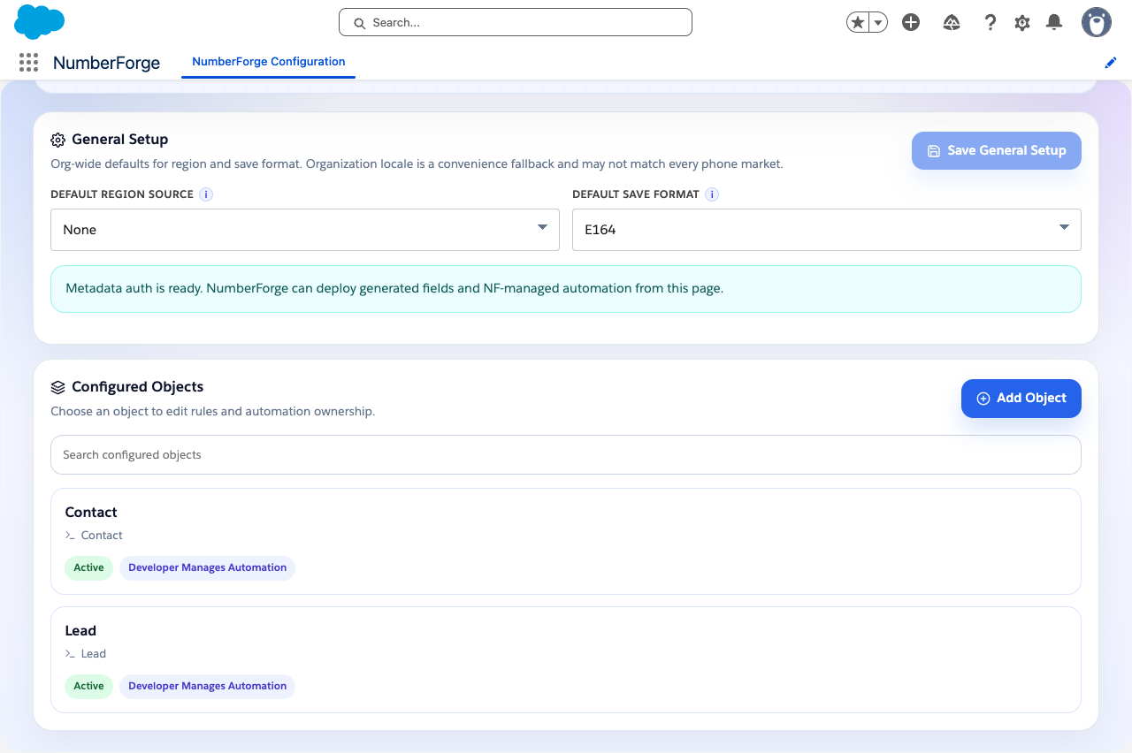This screenshot has height=753, width=1132.
Task: Open the user profile avatar
Action: (1097, 22)
